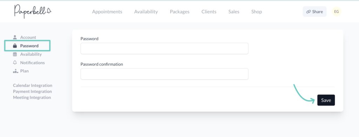
Task: Focus the Password input field
Action: click(164, 49)
